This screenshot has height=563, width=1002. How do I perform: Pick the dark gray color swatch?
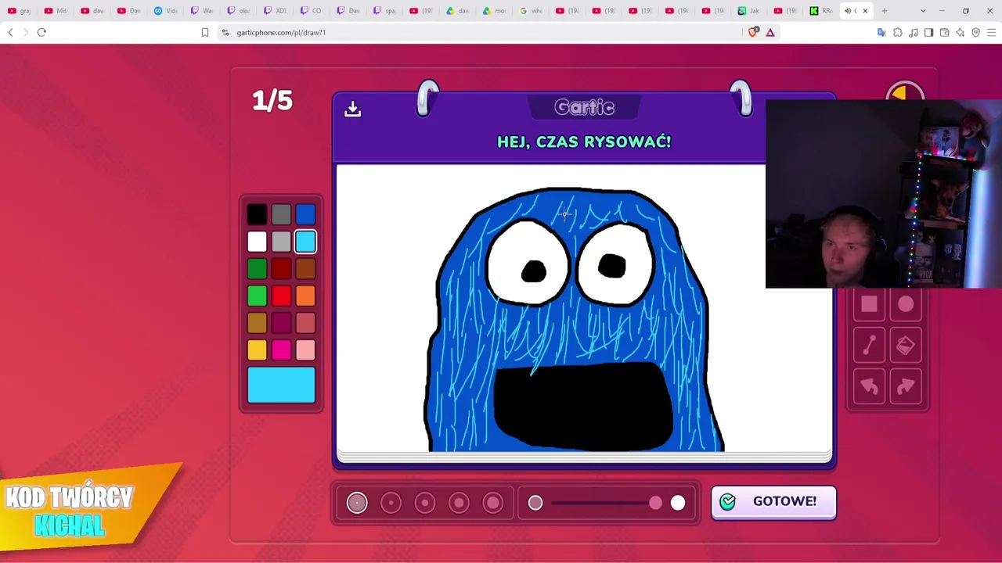tap(281, 214)
